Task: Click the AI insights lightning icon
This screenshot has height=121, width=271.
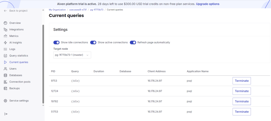Action: [5, 42]
